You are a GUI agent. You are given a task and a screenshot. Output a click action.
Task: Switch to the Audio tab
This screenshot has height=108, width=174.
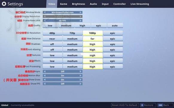pos(93,4)
